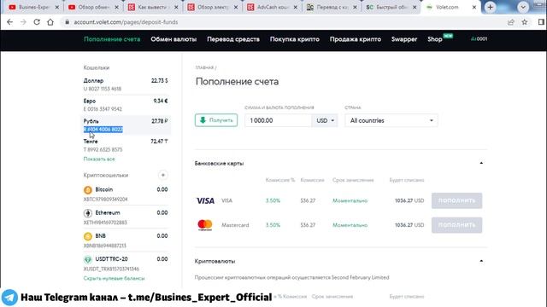Select the Ethereum wallet entry
547x307 pixels.
click(126, 217)
